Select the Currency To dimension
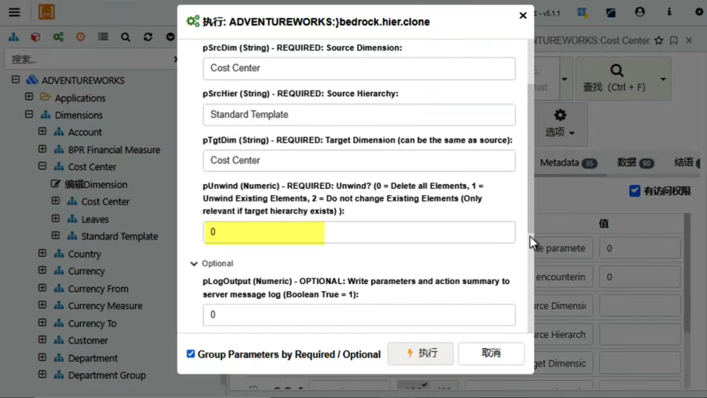The height and width of the screenshot is (398, 707). click(x=92, y=323)
